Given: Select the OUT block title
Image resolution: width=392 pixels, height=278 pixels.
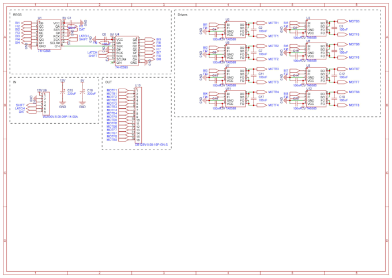Looking at the screenshot, I should click(x=108, y=82).
